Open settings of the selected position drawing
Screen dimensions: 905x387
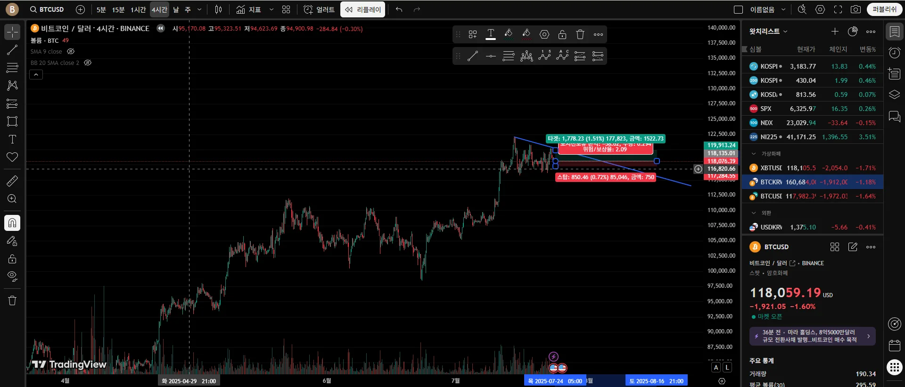pyautogui.click(x=544, y=34)
